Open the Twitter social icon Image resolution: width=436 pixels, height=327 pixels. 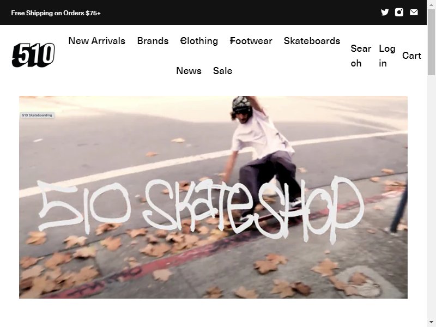385,12
